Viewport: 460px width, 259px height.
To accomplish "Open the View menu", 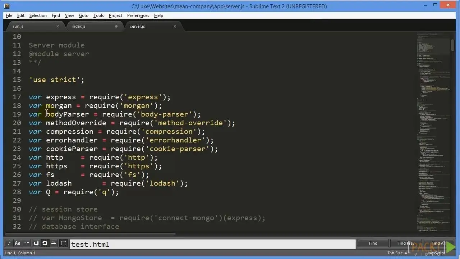I will (x=69, y=15).
